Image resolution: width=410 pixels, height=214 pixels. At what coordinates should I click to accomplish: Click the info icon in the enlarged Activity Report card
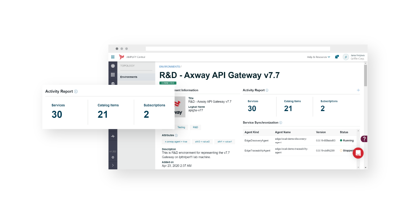[76, 91]
